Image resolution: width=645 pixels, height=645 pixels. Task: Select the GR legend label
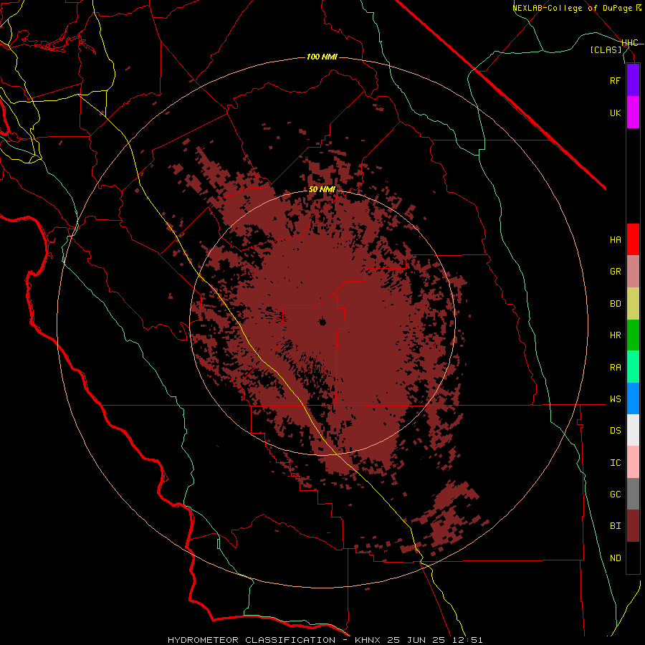[615, 272]
